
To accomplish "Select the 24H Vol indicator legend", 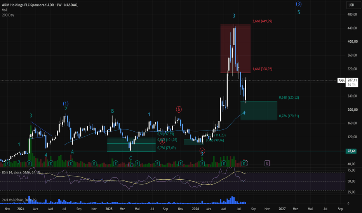I will (x=19, y=200).
